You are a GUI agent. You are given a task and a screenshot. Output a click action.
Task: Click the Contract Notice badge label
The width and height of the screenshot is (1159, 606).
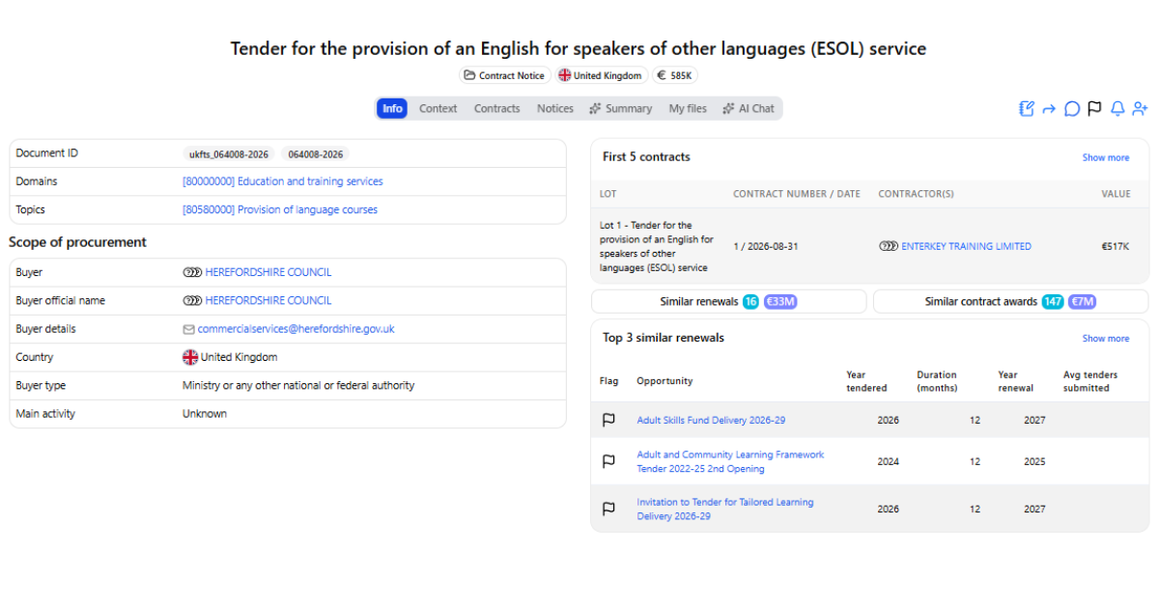[512, 75]
